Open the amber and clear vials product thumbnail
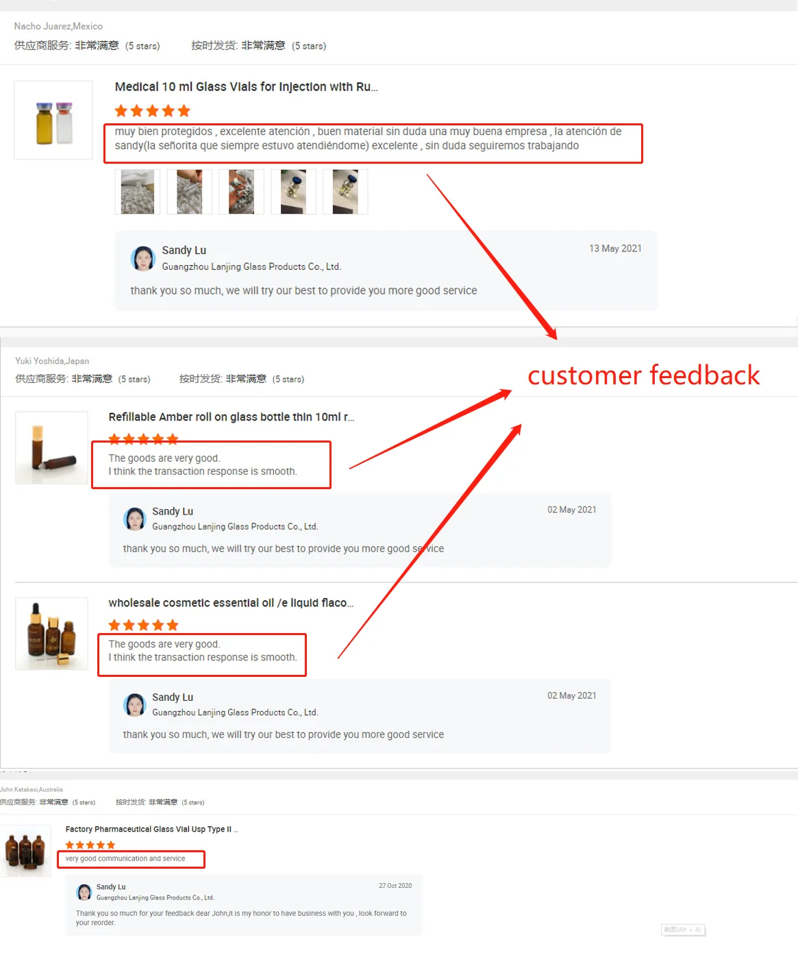 tap(53, 121)
